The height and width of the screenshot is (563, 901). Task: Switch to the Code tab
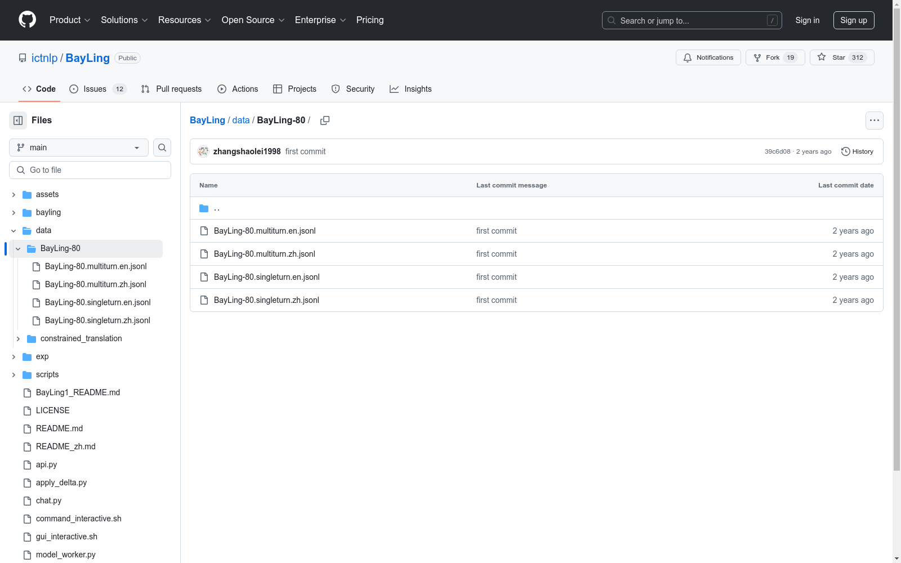39,89
